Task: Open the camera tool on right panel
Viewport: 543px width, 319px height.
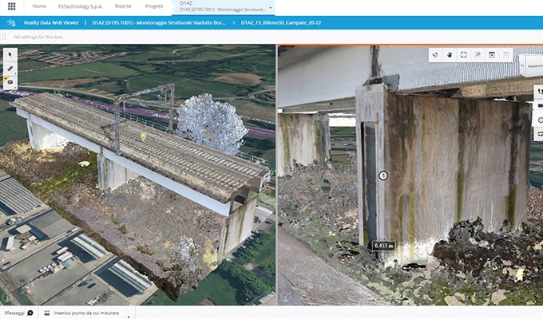Action: coord(538,105)
